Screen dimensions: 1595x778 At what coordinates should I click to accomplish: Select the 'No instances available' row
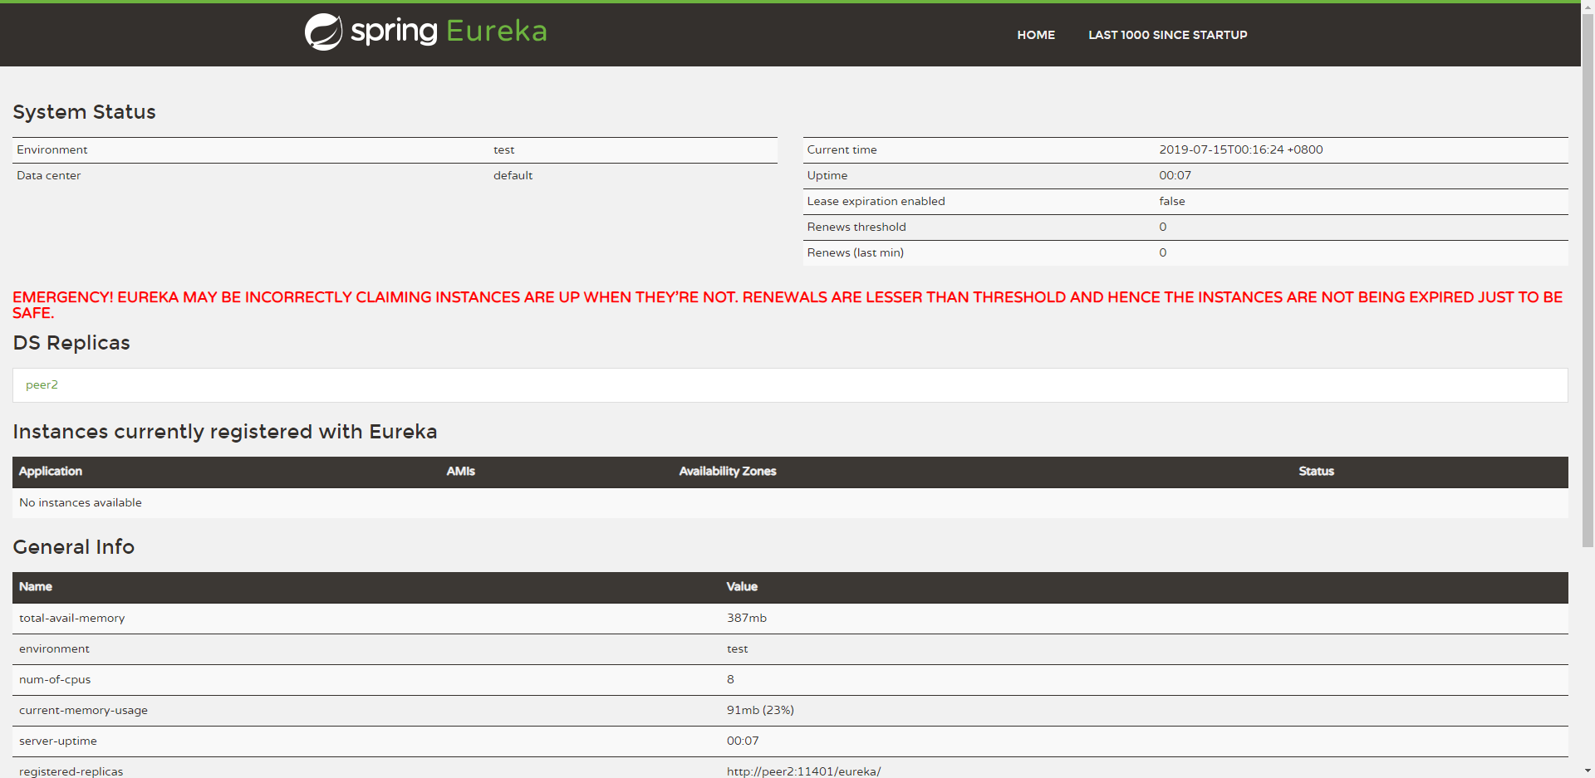pos(790,502)
